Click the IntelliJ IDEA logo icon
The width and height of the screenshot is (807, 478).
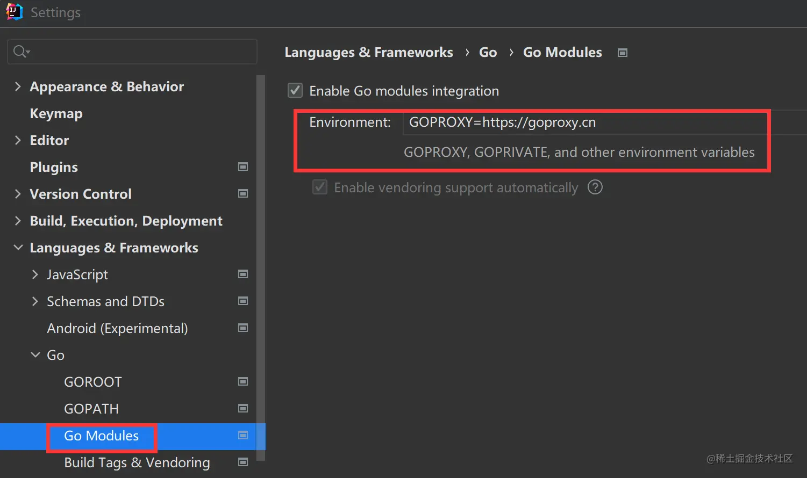click(x=15, y=12)
